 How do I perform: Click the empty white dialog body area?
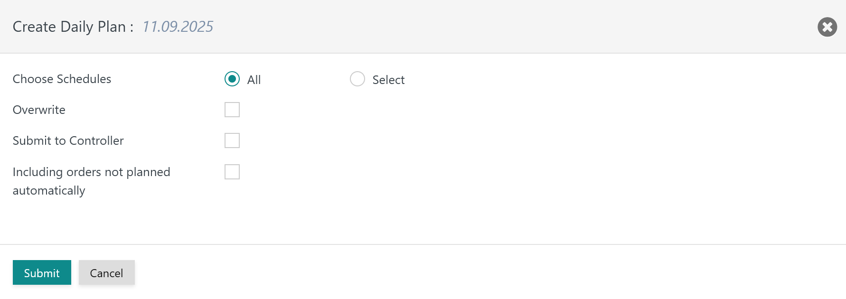click(x=522, y=166)
